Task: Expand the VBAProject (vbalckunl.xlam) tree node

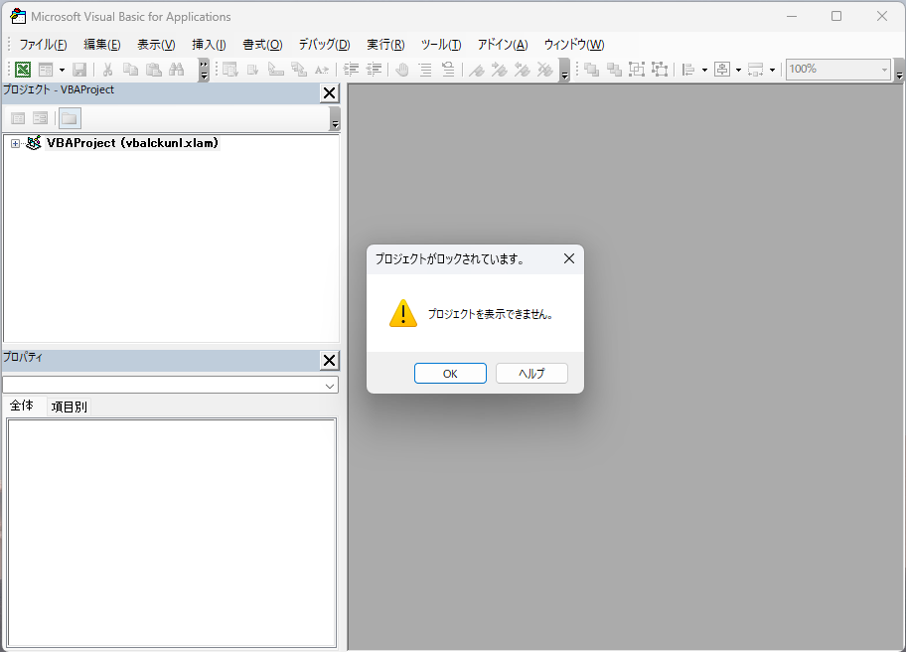Action: click(x=15, y=143)
